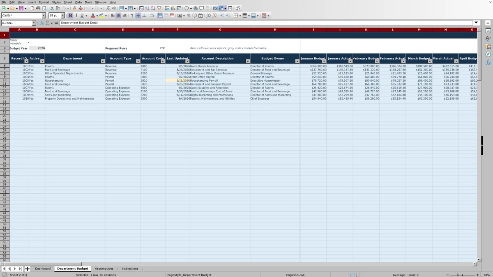Image resolution: width=493 pixels, height=277 pixels.
Task: Toggle Center Horizontally alignment
Action: coord(118,16)
